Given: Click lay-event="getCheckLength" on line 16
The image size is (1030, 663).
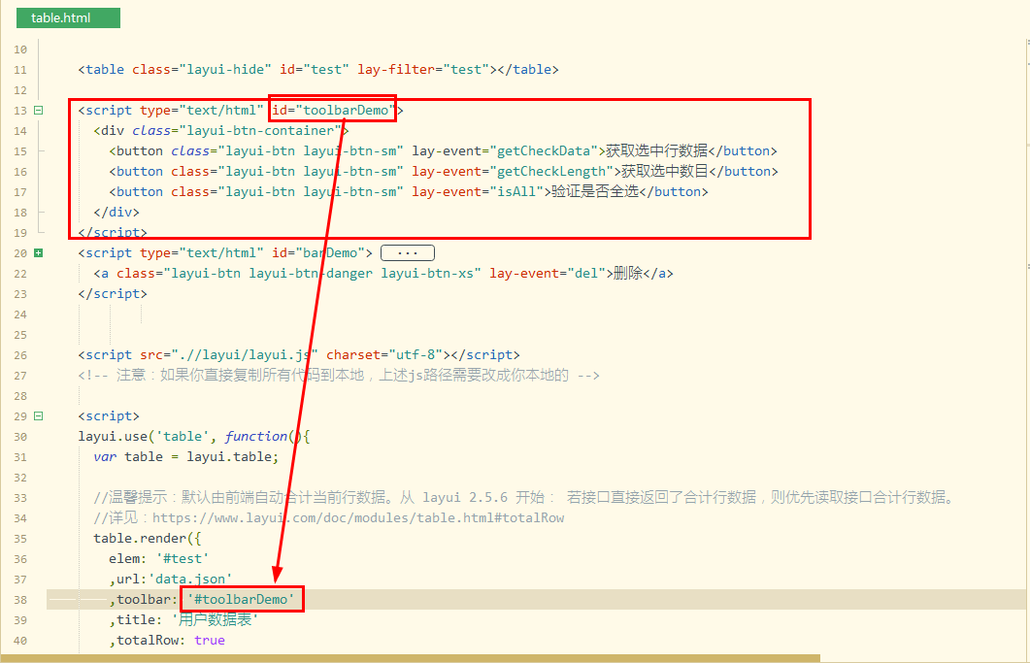Looking at the screenshot, I should coord(513,172).
